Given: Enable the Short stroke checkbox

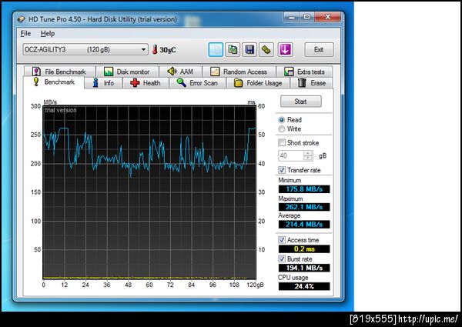Looking at the screenshot, I should (x=282, y=143).
